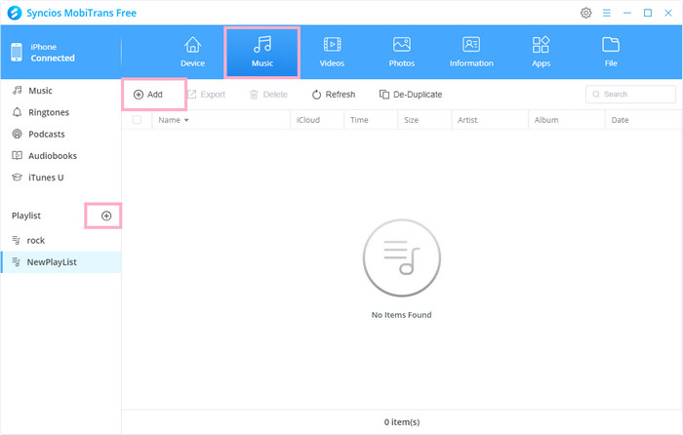The image size is (683, 435).
Task: Click the Syncios logo icon
Action: click(x=15, y=13)
